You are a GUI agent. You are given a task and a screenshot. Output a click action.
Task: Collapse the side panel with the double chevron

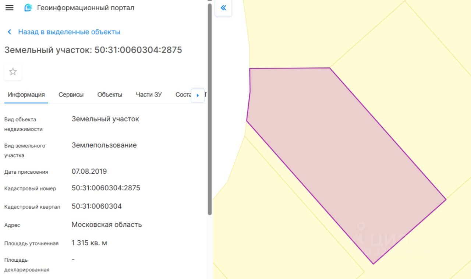223,8
